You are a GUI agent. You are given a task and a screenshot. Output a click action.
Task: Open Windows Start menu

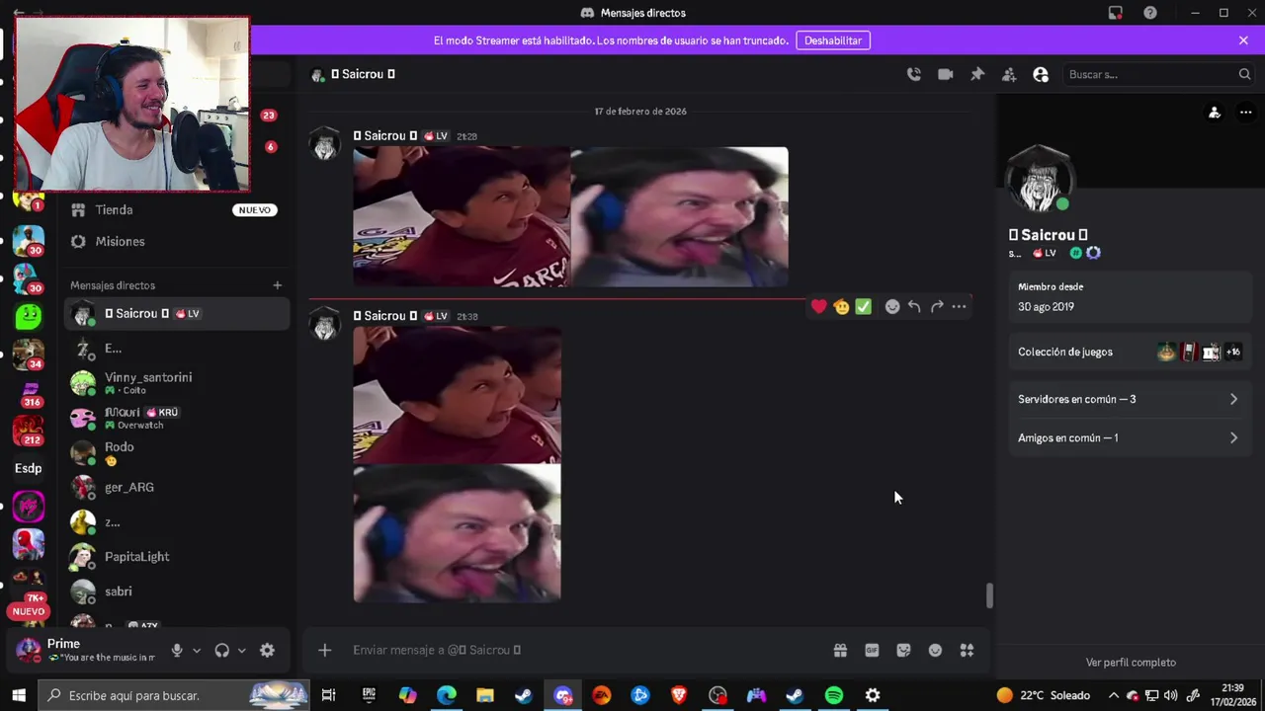coord(18,695)
